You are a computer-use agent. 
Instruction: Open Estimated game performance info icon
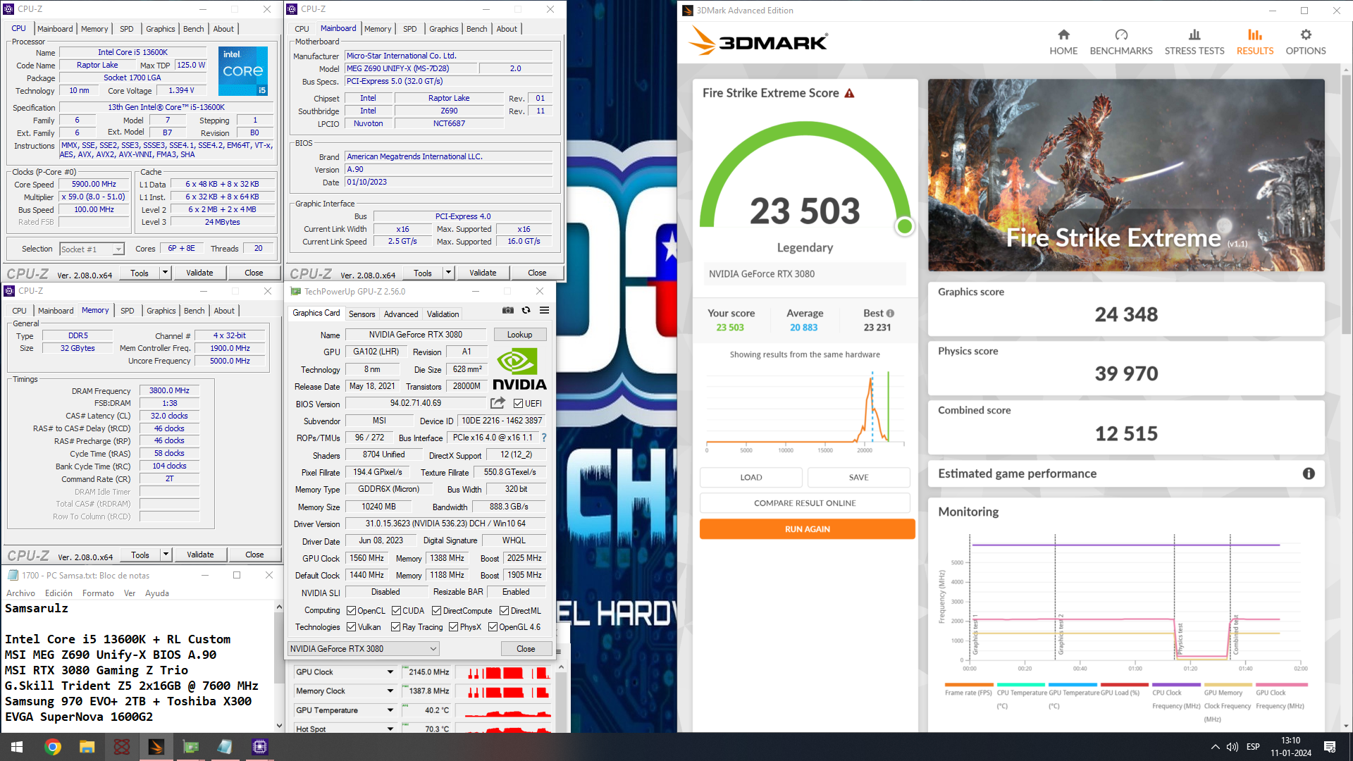click(1309, 474)
